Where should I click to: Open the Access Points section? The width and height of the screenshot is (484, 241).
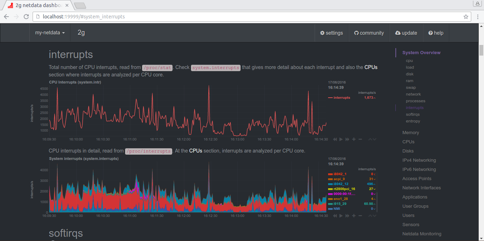click(x=417, y=179)
